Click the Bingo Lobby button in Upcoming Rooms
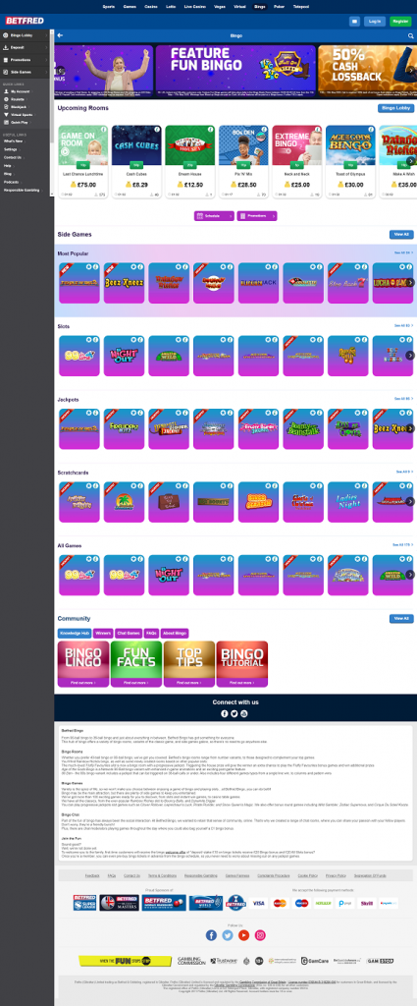 395,108
